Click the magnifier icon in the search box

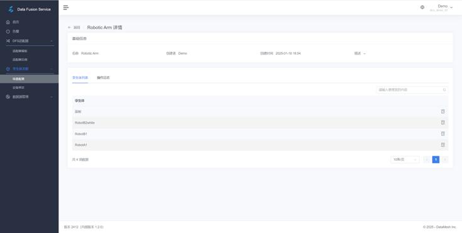tap(444, 90)
